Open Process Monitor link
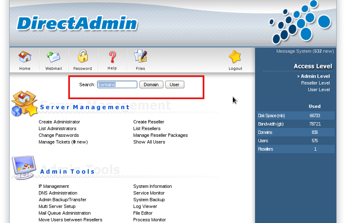The width and height of the screenshot is (348, 223). click(150, 220)
